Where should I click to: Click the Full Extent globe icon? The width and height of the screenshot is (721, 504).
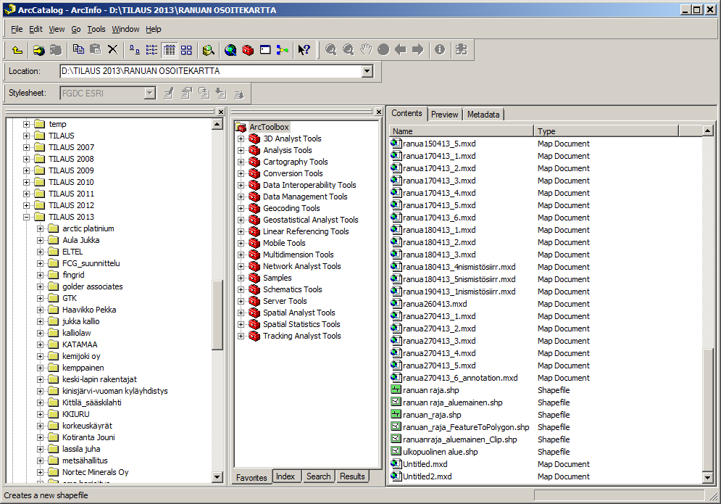click(x=383, y=50)
